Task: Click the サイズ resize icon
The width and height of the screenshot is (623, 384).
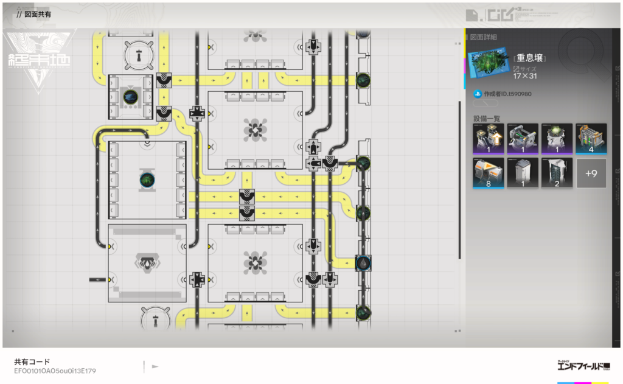Action: click(x=517, y=69)
